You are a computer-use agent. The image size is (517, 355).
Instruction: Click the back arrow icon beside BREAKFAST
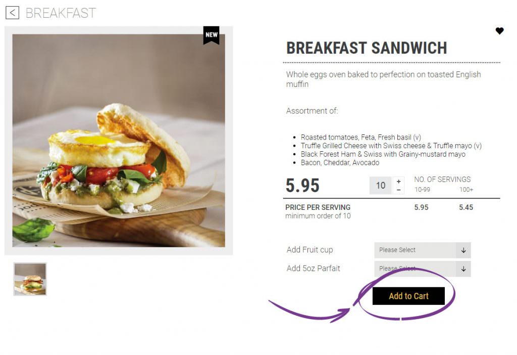(x=12, y=13)
